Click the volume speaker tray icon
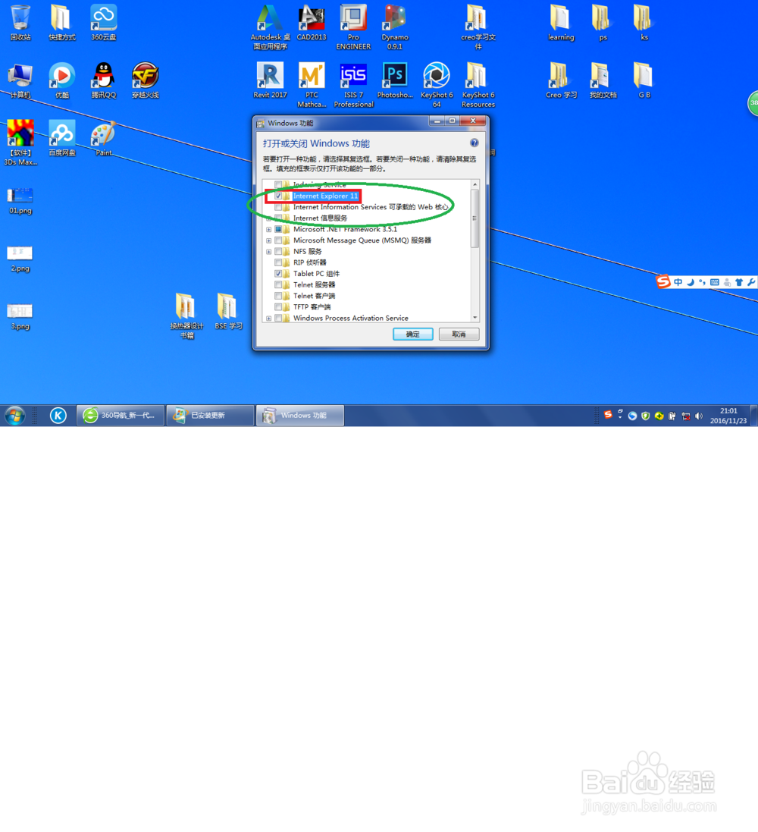Screen dimensions: 758x832 click(x=699, y=416)
